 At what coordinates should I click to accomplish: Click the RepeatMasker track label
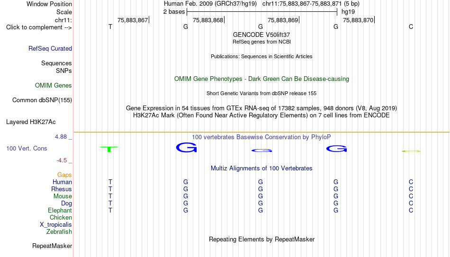tap(52, 246)
